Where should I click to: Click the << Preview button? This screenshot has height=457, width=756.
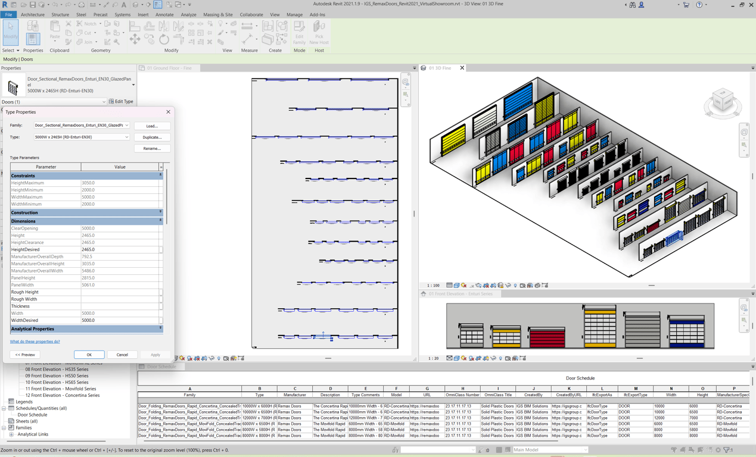(25, 355)
